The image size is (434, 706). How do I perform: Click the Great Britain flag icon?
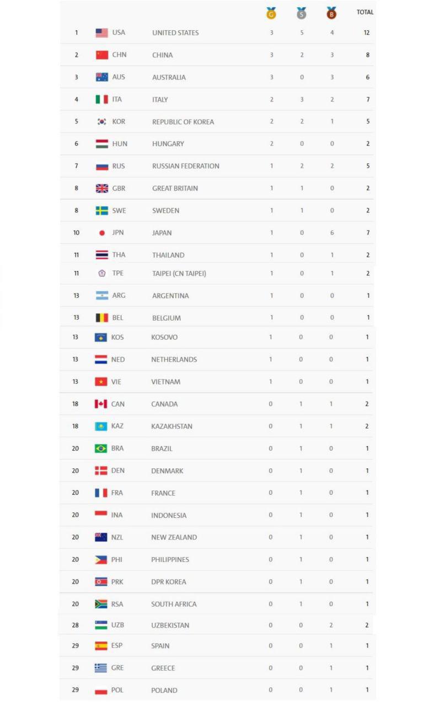click(101, 189)
